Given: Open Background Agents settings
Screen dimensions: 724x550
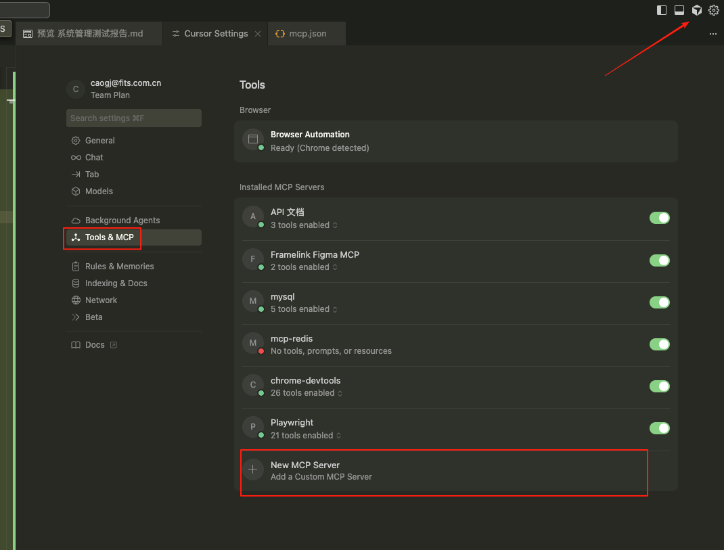Looking at the screenshot, I should pyautogui.click(x=134, y=221).
